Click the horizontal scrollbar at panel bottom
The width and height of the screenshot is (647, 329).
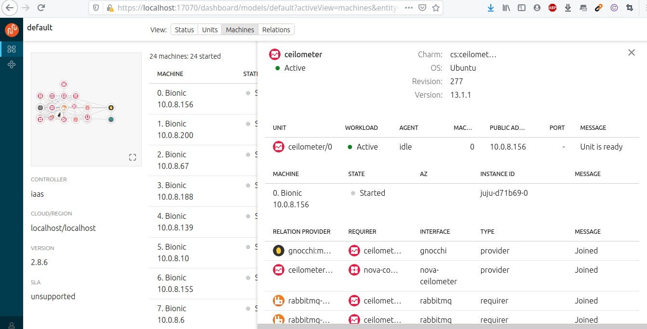coord(452,327)
